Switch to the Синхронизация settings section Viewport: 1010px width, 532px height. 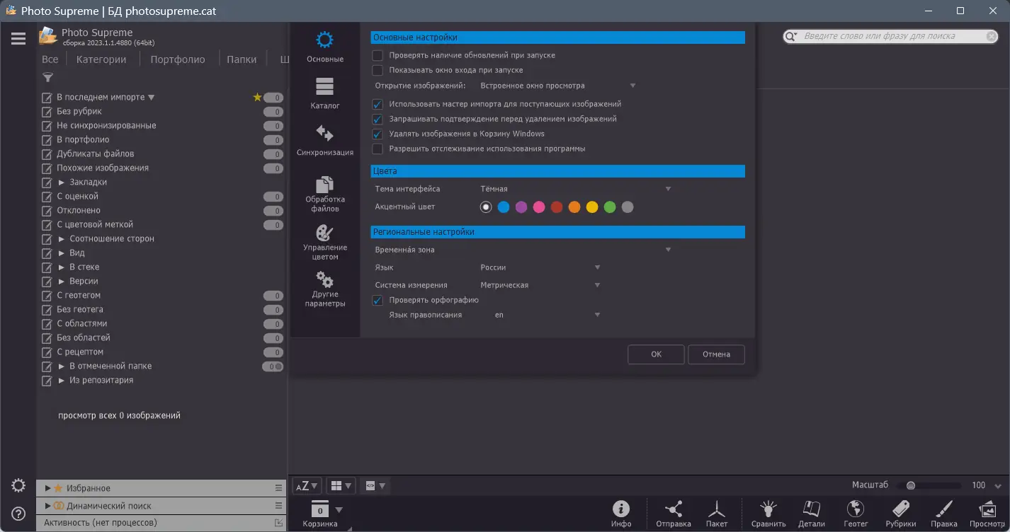coord(325,140)
